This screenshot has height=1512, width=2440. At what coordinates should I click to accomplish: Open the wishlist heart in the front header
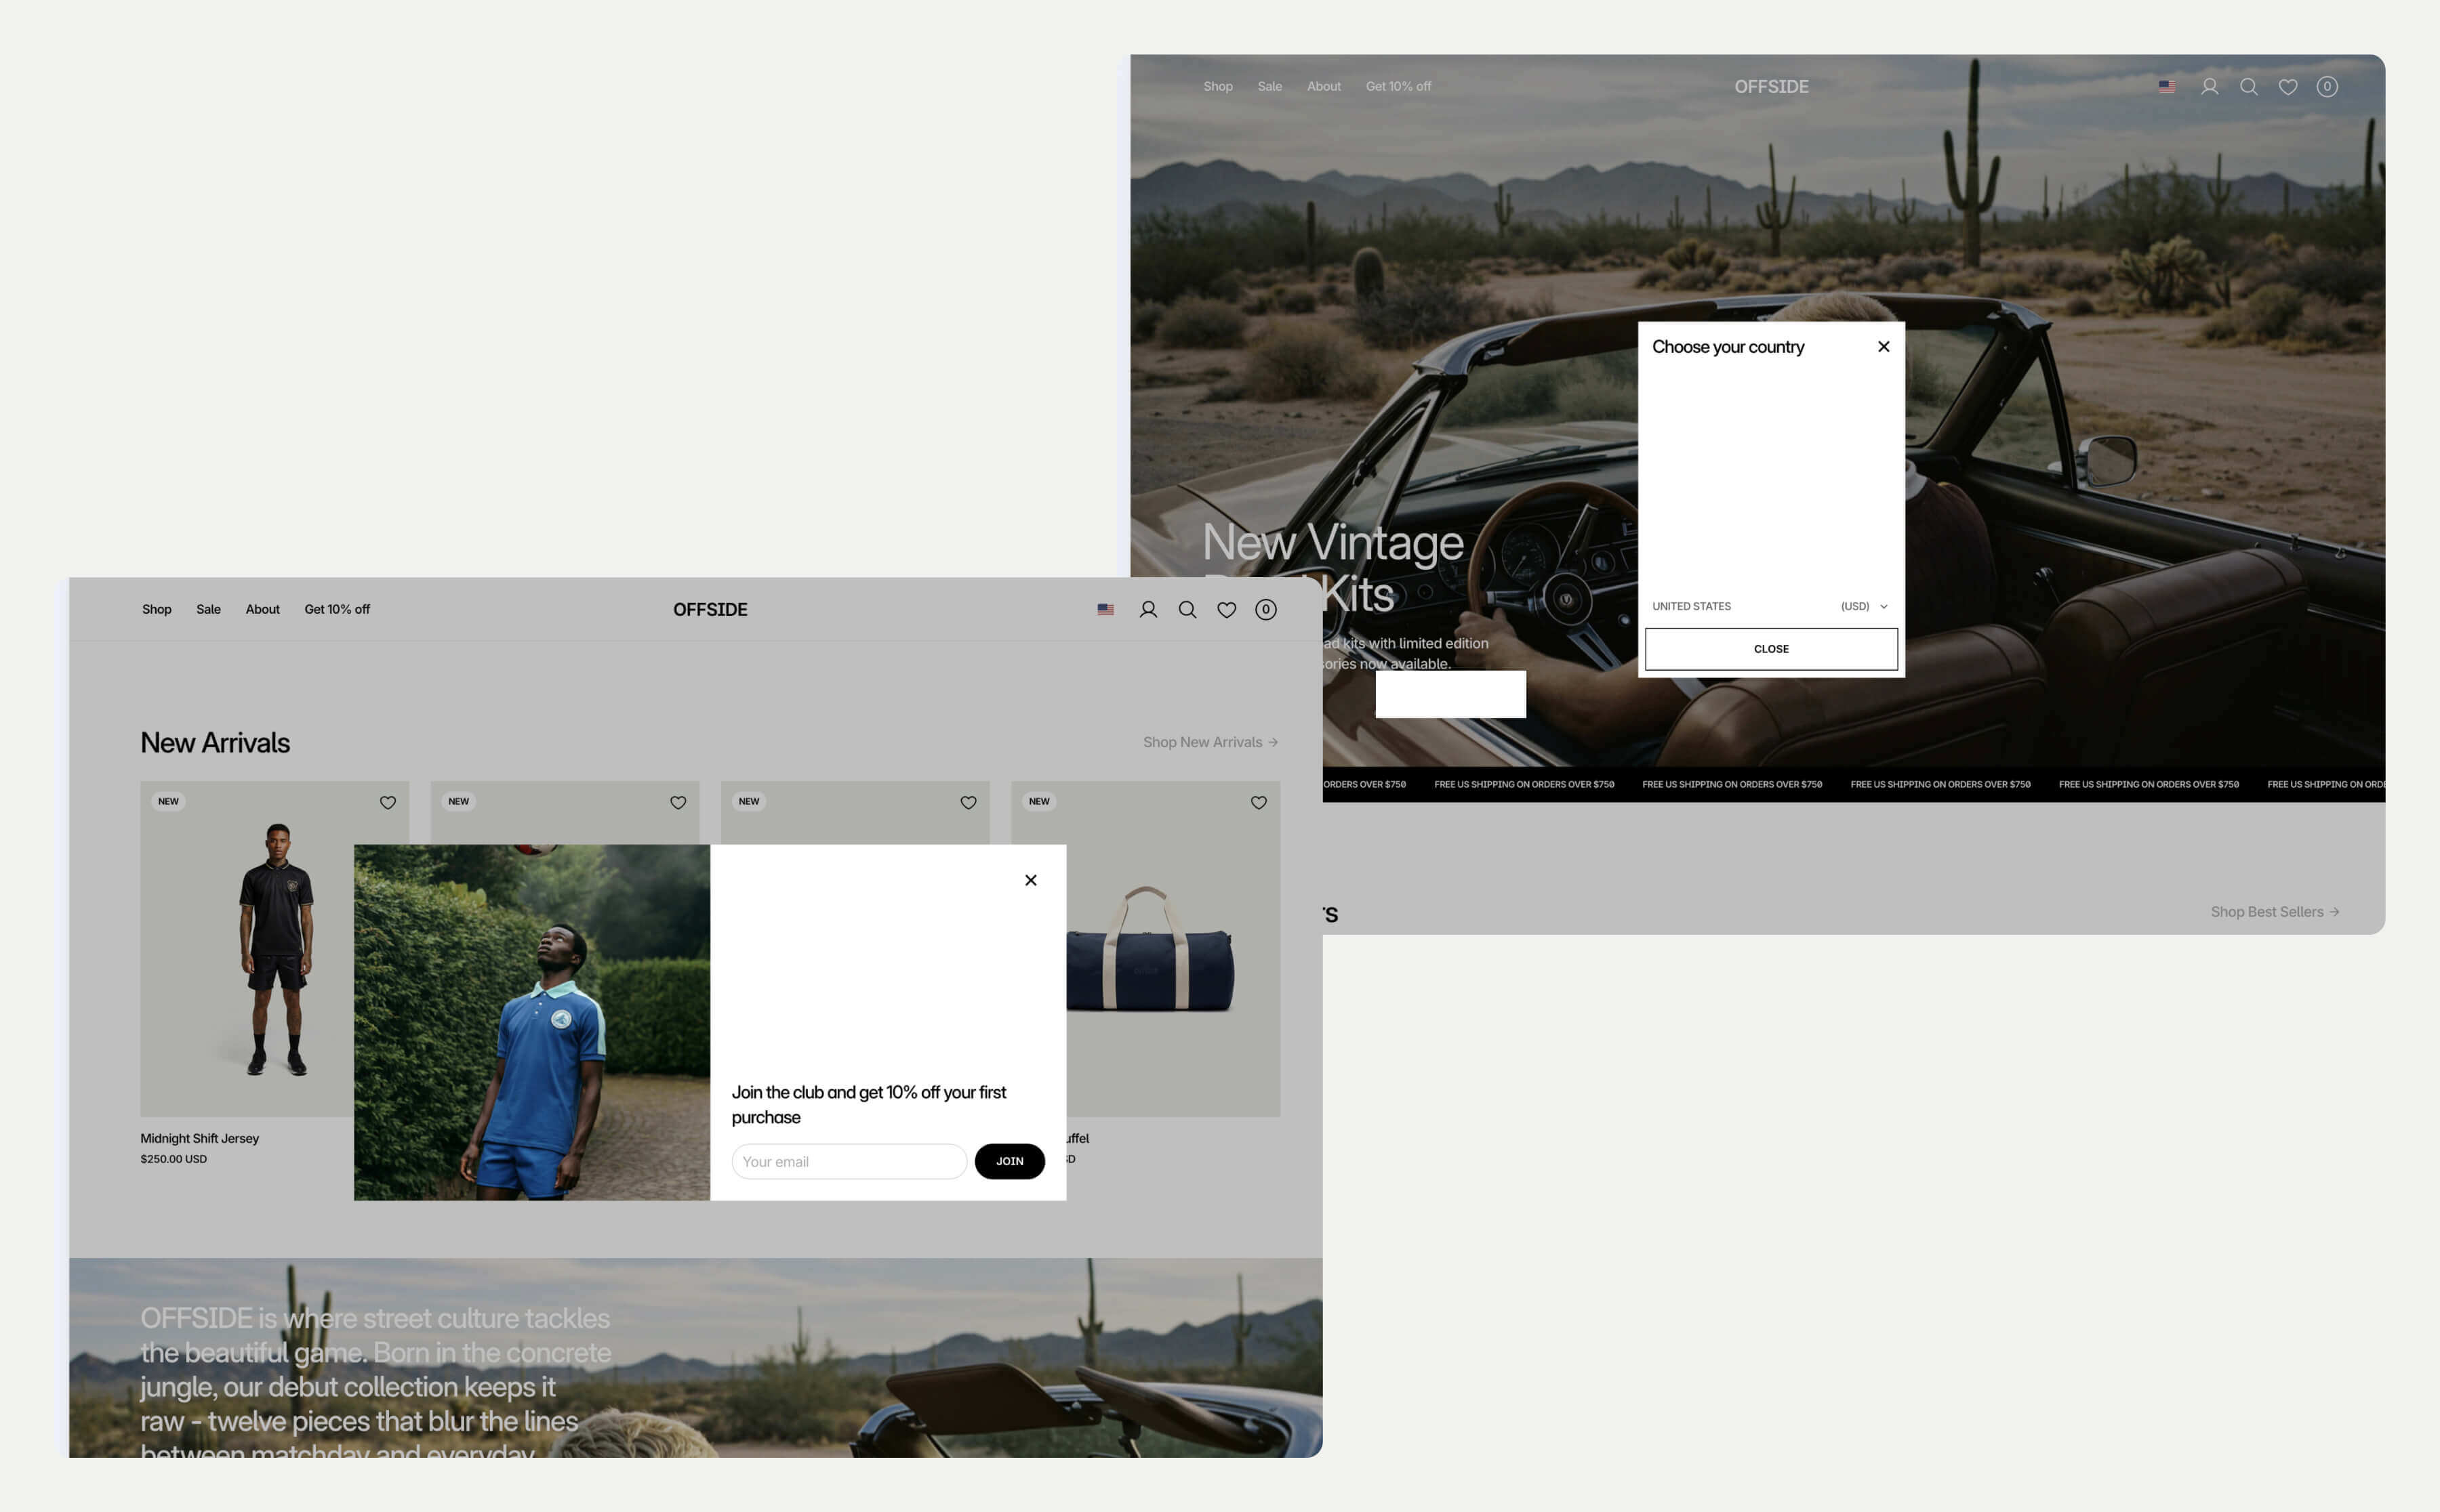pos(1225,609)
